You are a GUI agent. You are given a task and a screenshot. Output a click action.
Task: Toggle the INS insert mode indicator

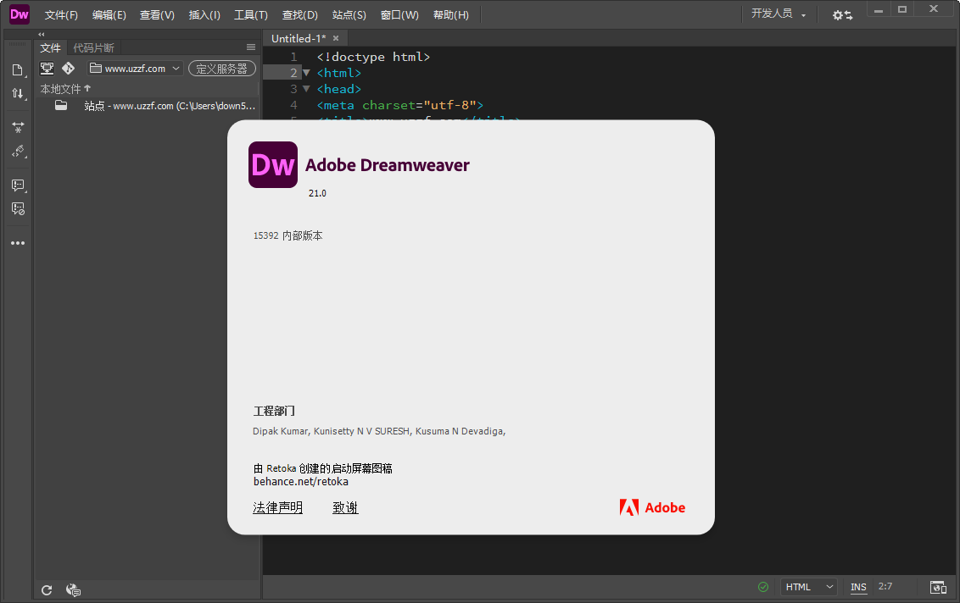(858, 587)
